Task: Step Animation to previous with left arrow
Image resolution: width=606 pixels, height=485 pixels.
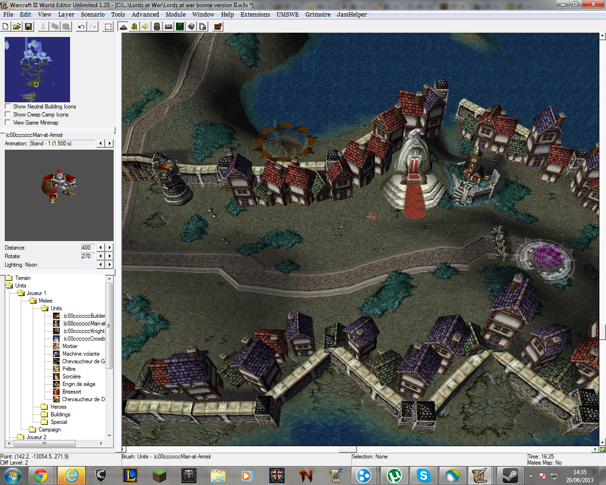Action: (100, 143)
